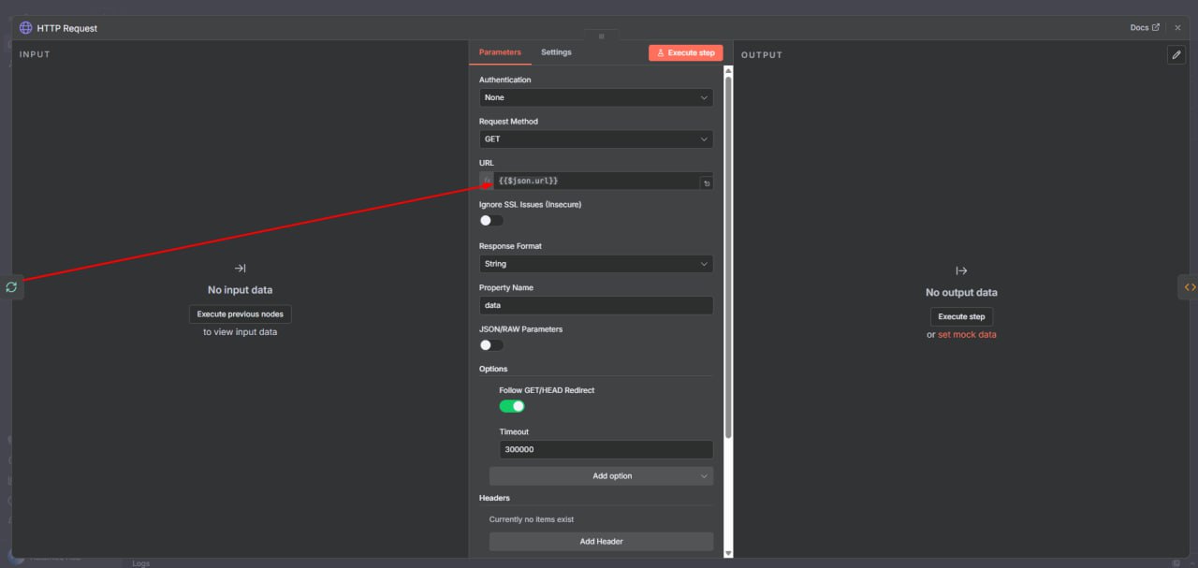Enable JSON/RAW Parameters toggle

(489, 344)
